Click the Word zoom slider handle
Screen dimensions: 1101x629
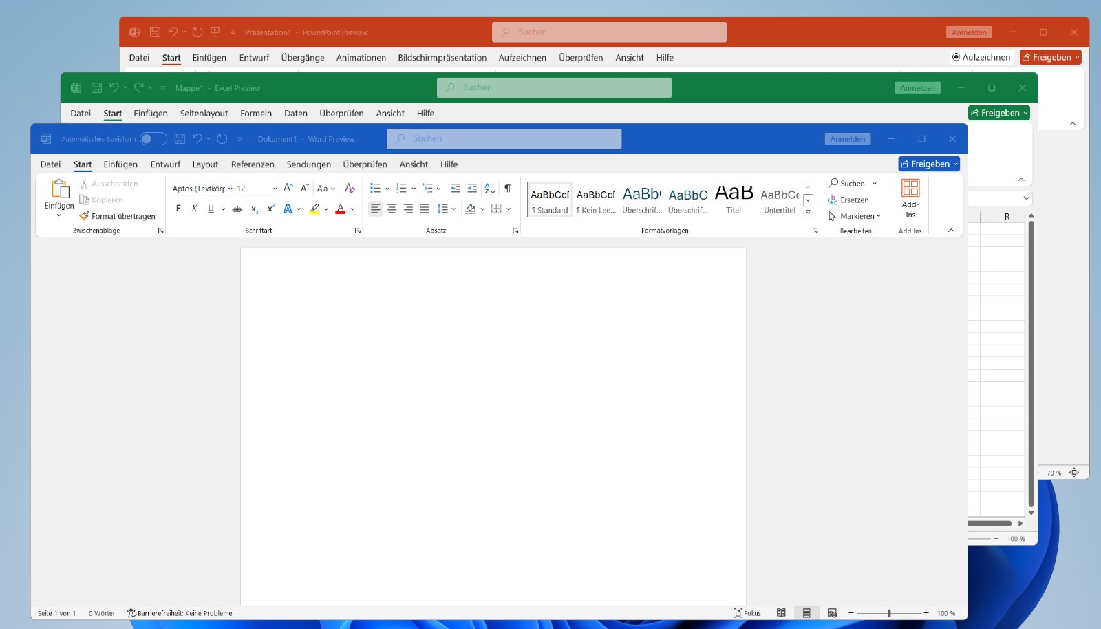(x=889, y=613)
